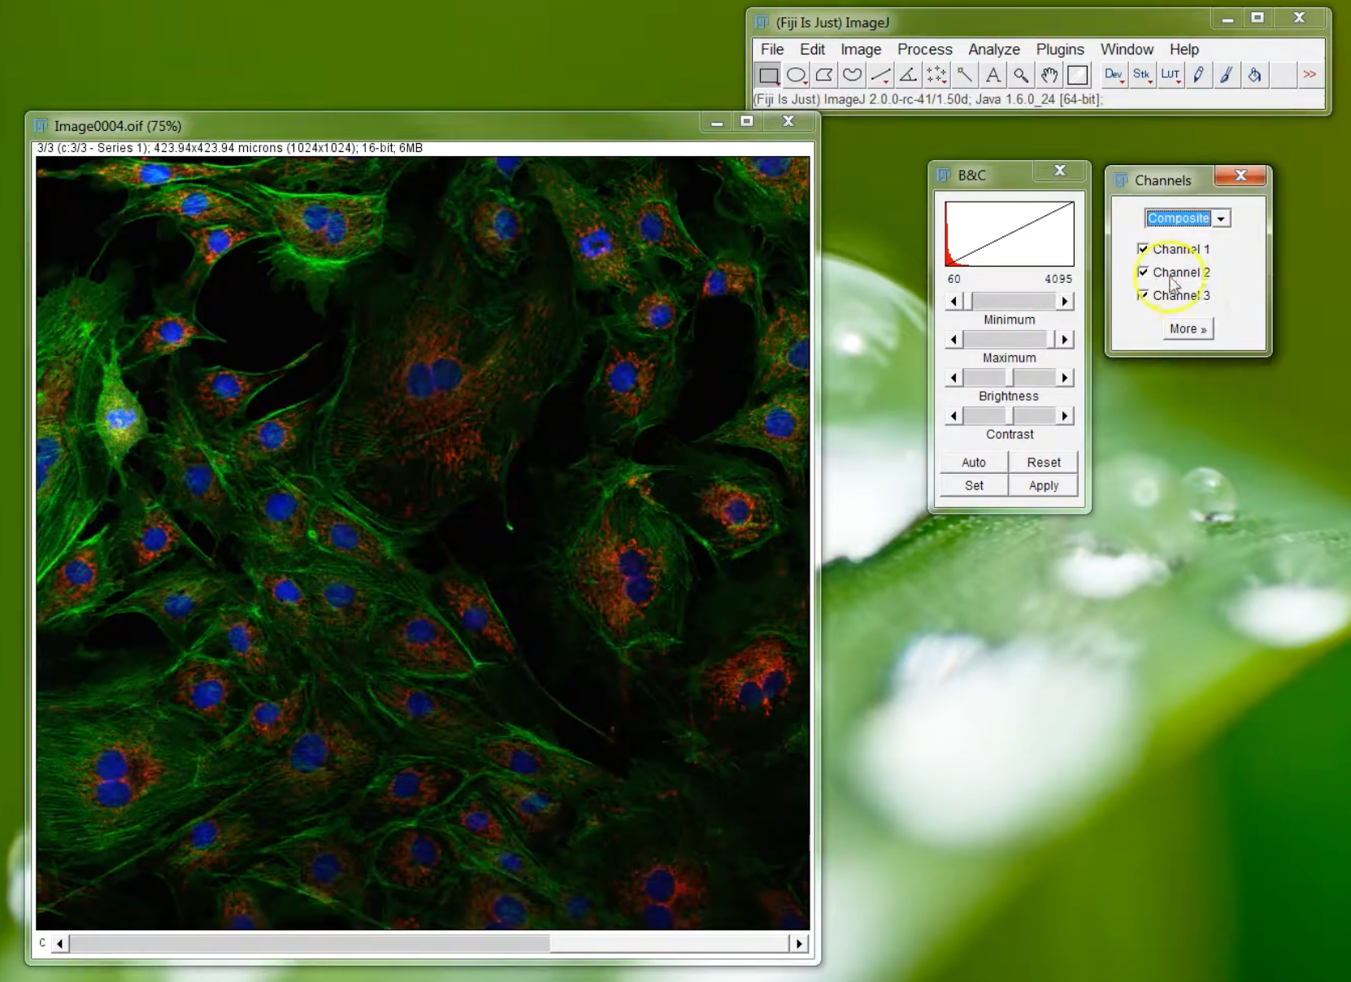Click the Reset button in B&C
Viewport: 1351px width, 982px height.
[1044, 462]
